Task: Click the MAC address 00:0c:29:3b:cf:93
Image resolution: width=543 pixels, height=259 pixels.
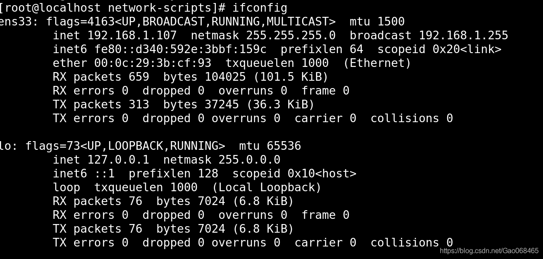Action: (x=153, y=63)
